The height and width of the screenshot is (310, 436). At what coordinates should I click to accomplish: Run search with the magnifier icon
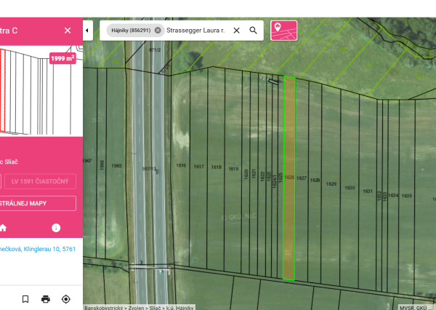click(x=253, y=31)
